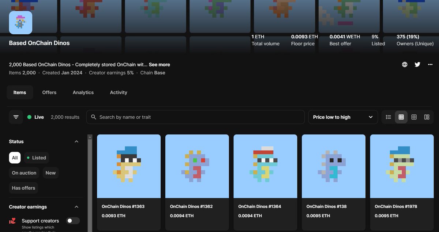Click the 1 ETH Total volume stat
This screenshot has height=232, width=439.
pos(266,40)
